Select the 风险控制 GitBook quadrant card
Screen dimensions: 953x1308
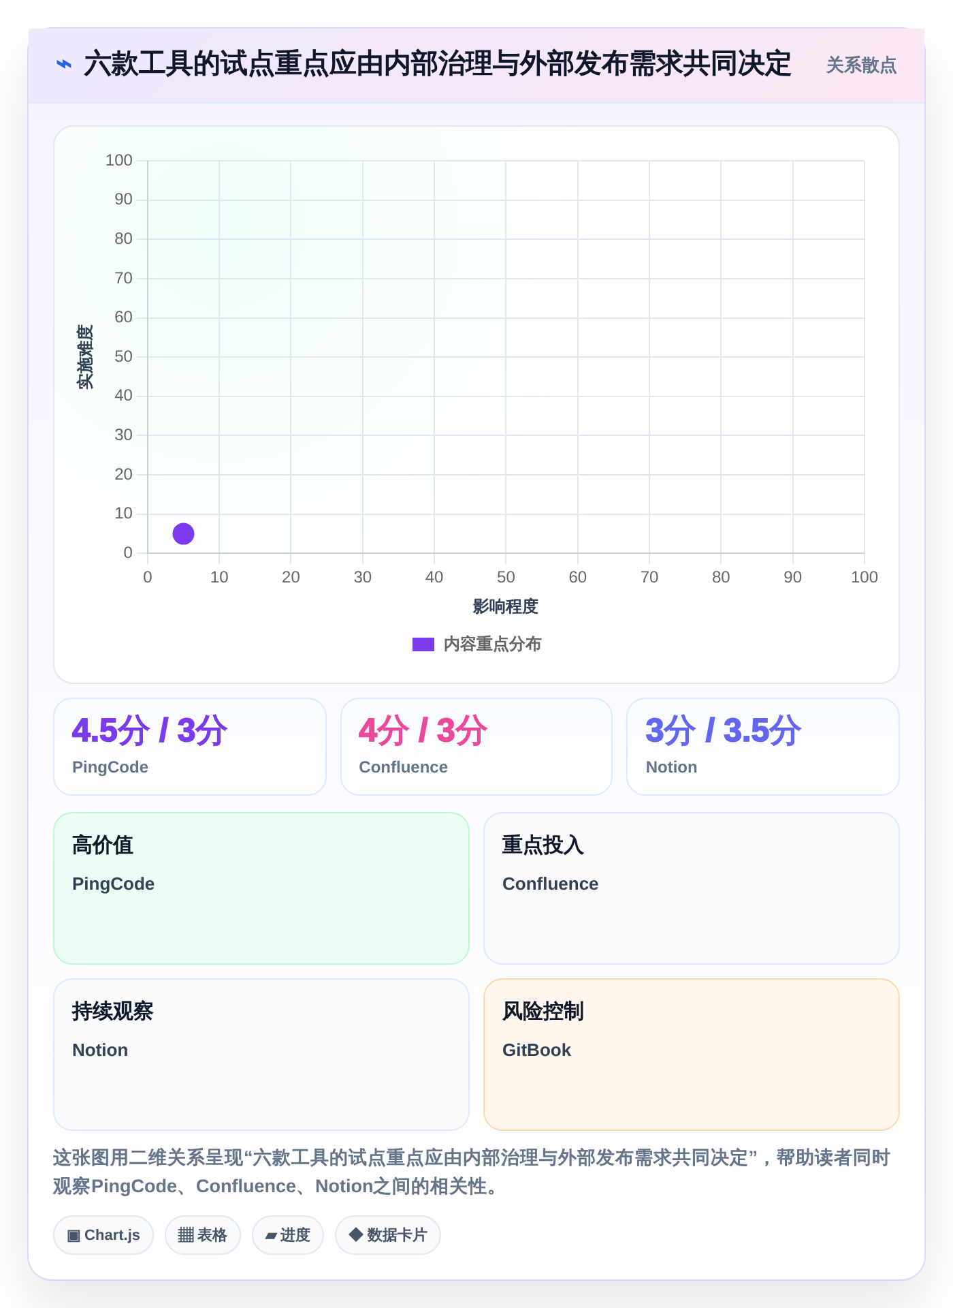click(x=692, y=1055)
